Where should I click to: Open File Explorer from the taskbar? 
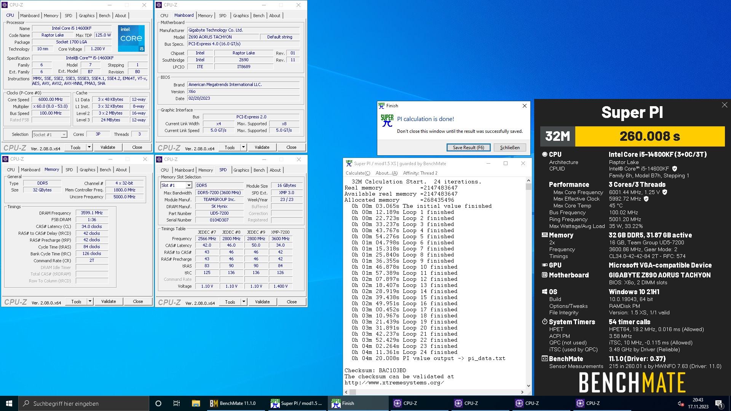(x=196, y=403)
